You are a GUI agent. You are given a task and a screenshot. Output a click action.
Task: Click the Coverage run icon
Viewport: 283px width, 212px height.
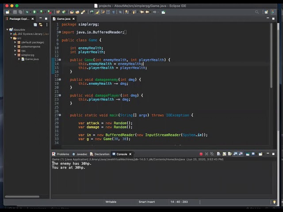42,12
